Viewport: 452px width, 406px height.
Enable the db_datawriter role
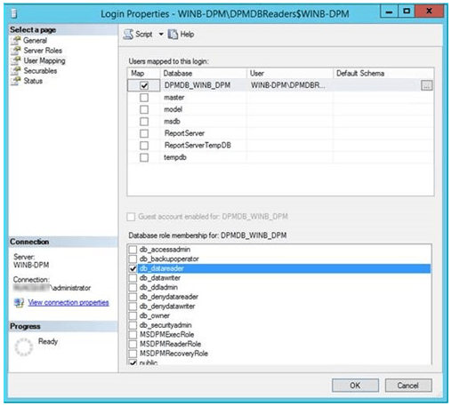pyautogui.click(x=133, y=278)
